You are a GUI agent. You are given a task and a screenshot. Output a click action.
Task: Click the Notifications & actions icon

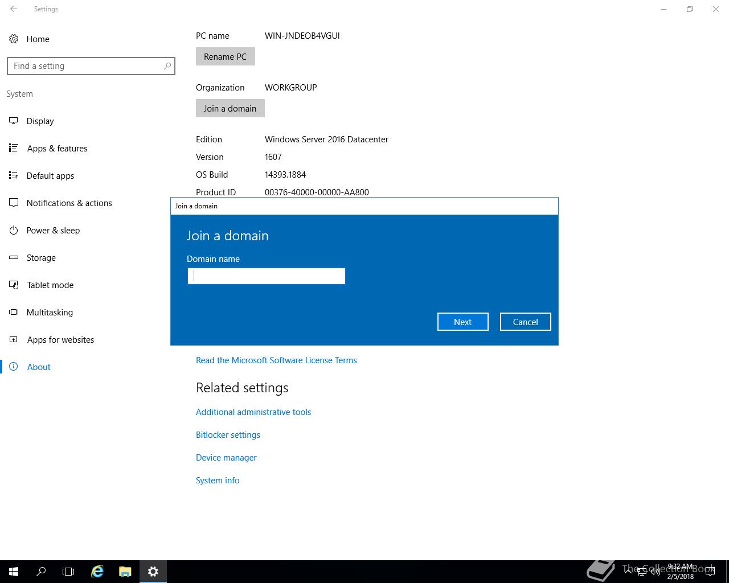click(x=14, y=203)
